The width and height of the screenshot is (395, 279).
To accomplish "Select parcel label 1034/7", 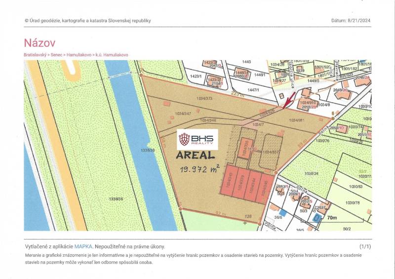I will 258,124.
